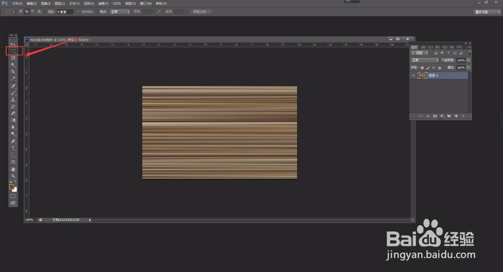Add a layer style with fx
Viewport: 503px width, 272px height.
tap(428, 116)
